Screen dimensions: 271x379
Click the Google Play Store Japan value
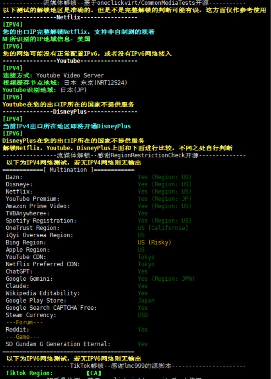[146, 300]
